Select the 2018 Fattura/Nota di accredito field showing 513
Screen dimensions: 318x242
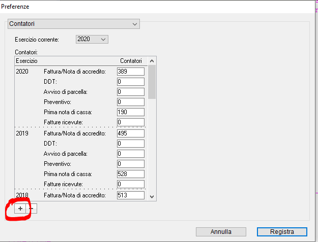[131, 195]
